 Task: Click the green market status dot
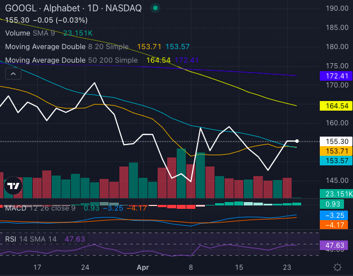(156, 8)
